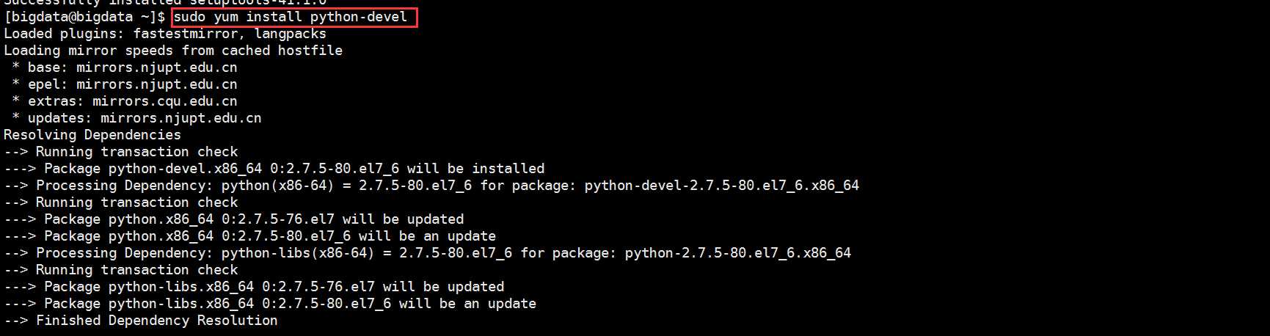This screenshot has height=336, width=1270.
Task: Click python-libs.x86_64 2.7.5-80.el7_6 will be an update
Action: pos(270,304)
